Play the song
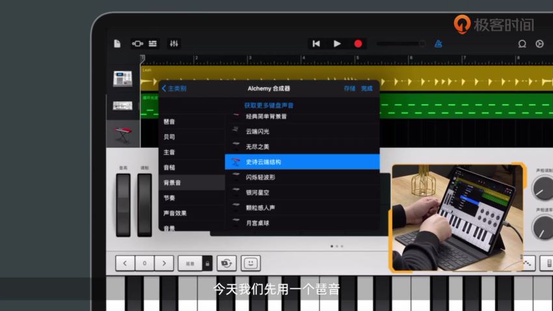The image size is (553, 311). (337, 44)
